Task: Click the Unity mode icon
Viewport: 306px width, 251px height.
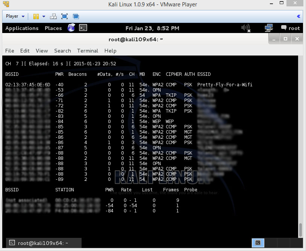Action: 76,17
